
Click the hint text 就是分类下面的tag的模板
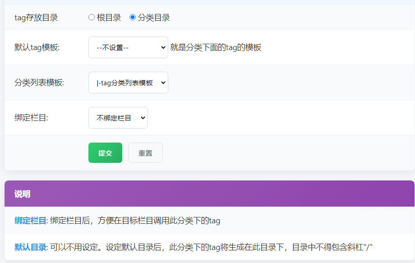coord(216,47)
